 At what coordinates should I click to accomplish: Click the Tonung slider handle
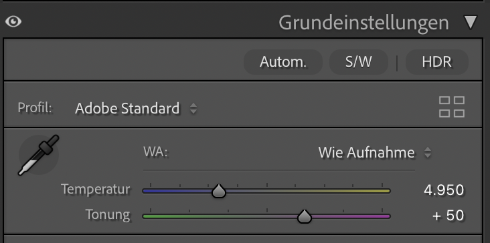click(x=305, y=216)
